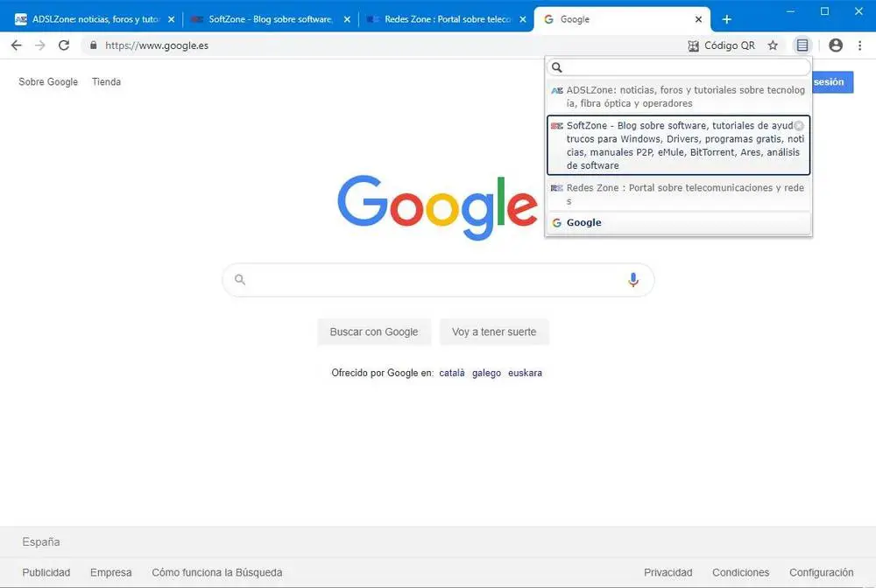
Task: Open the Condiciones footer link
Action: (740, 572)
